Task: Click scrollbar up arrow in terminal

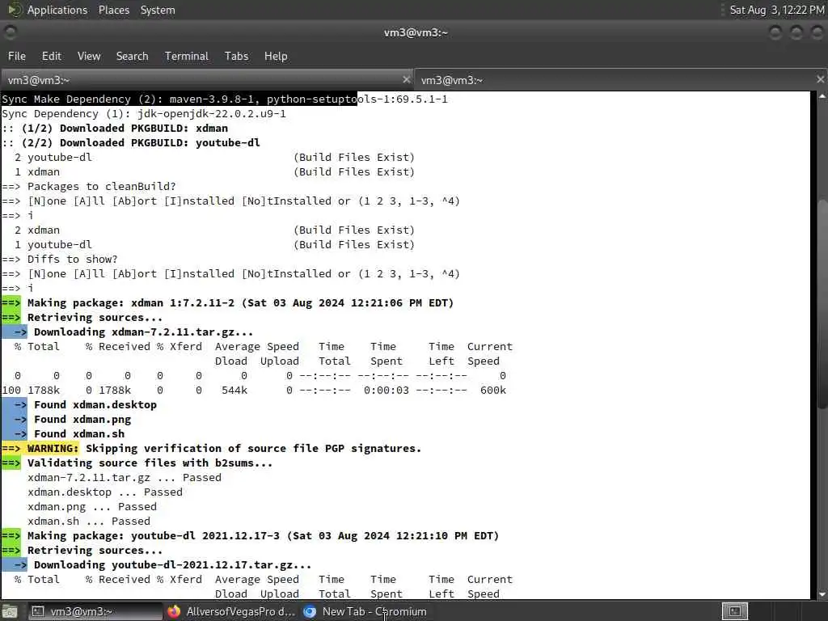Action: pos(822,97)
